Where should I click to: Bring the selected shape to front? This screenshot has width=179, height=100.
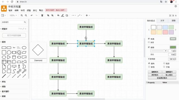point(48,16)
